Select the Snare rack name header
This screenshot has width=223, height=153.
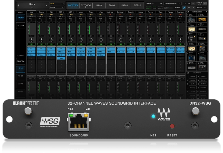pyautogui.click(x=41, y=12)
